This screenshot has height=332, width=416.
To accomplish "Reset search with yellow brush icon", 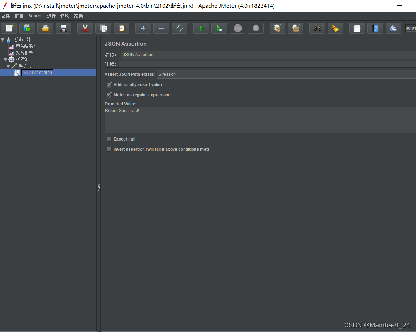I will pyautogui.click(x=335, y=28).
